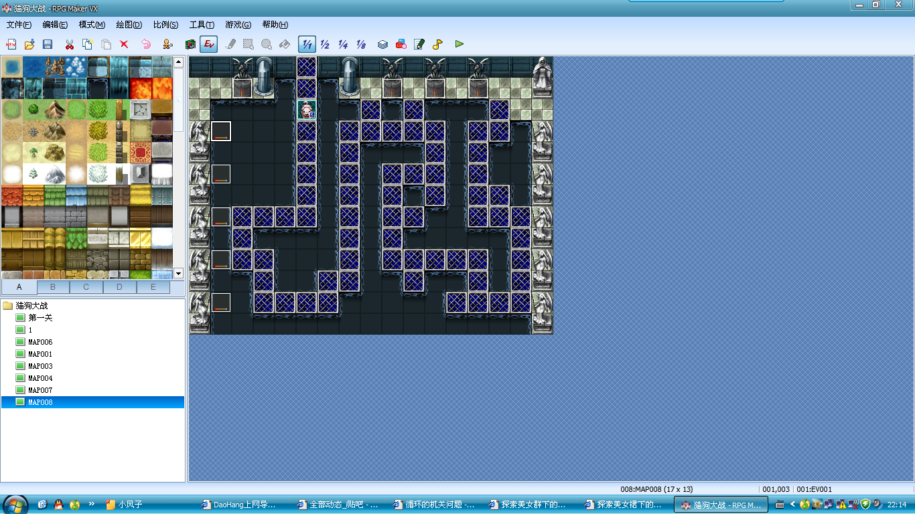Expand the taskbar quick launch chevron
Screen dimensions: 915x514
(x=91, y=504)
